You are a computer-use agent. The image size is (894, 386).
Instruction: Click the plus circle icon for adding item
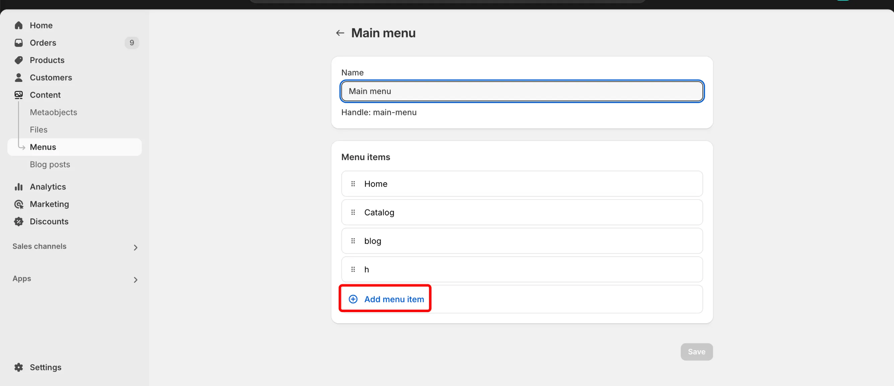(353, 299)
